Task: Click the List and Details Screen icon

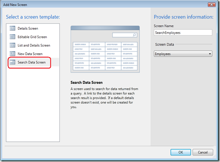Action: (x=13, y=45)
